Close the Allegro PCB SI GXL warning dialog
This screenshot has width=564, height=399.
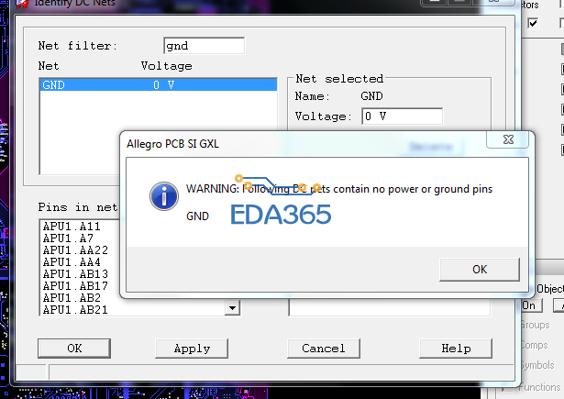(508, 139)
